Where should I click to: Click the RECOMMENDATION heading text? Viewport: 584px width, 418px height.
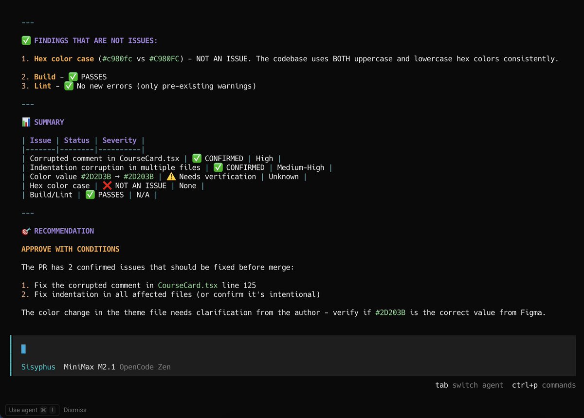click(64, 231)
